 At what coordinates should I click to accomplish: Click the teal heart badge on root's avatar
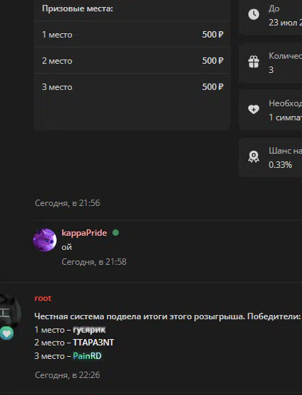pyautogui.click(x=7, y=333)
